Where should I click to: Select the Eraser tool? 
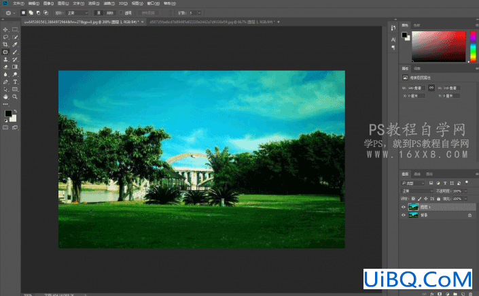click(5, 67)
